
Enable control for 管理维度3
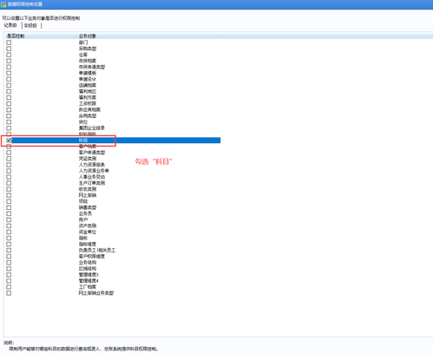tap(9, 275)
